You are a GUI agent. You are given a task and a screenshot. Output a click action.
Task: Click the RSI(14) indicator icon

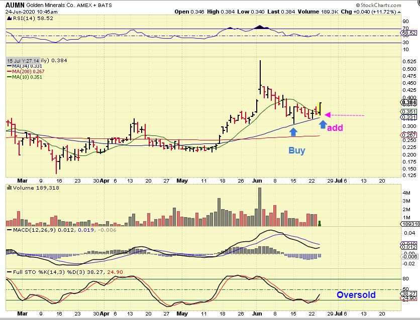[x=10, y=18]
